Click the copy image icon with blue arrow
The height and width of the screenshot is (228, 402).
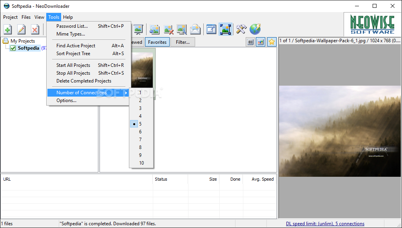tap(155, 29)
